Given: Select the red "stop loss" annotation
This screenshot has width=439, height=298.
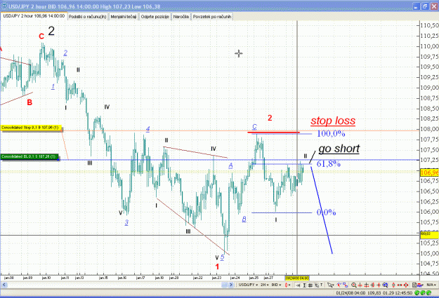Looking at the screenshot, I should point(333,121).
